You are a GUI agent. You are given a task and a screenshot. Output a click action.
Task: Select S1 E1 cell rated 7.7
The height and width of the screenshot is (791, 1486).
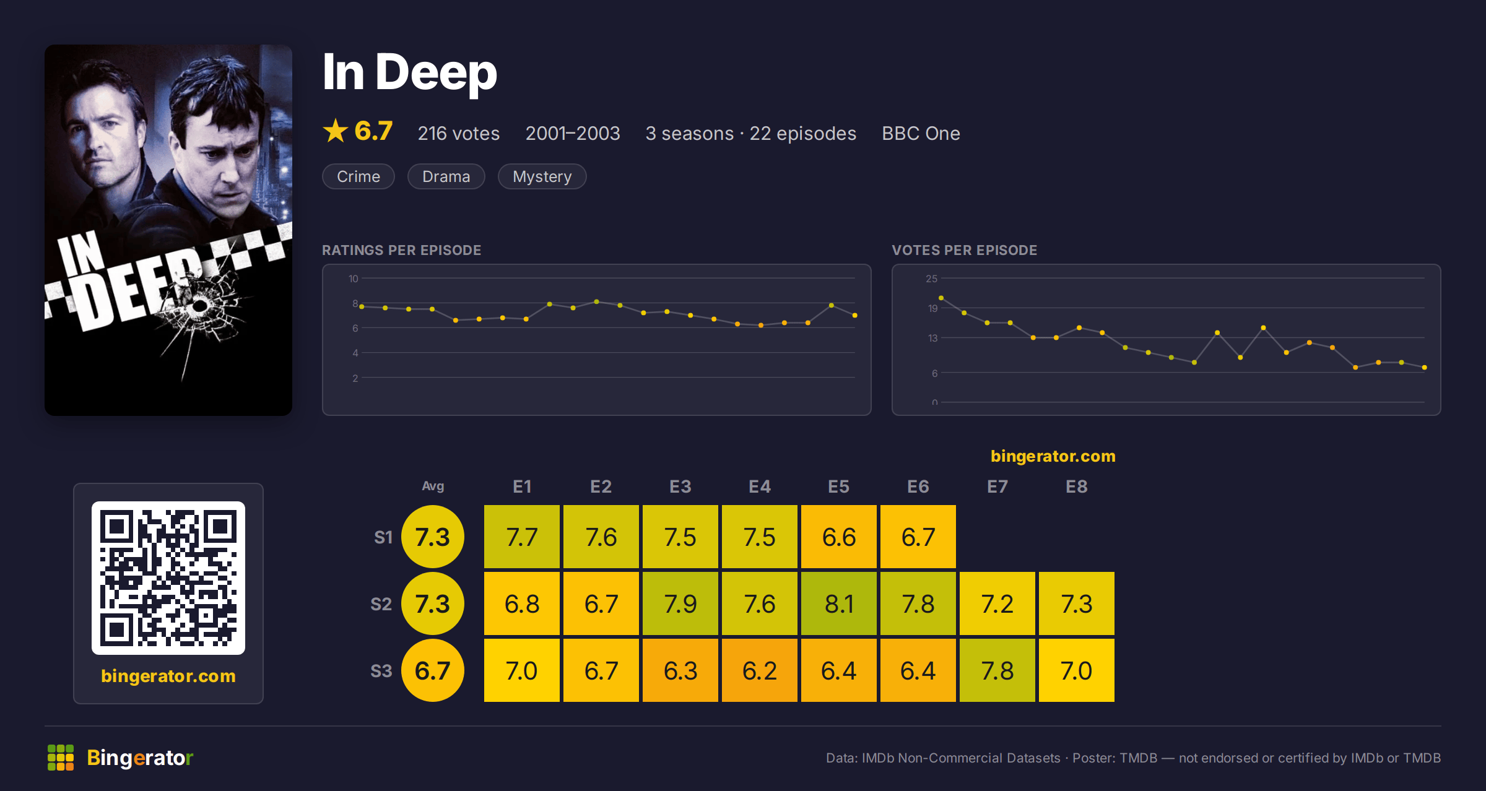click(x=522, y=537)
